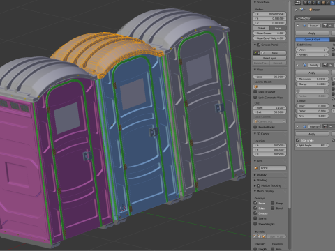Open the Scene properties tab icon
The image size is (335, 251).
pyautogui.click(x=314, y=3)
